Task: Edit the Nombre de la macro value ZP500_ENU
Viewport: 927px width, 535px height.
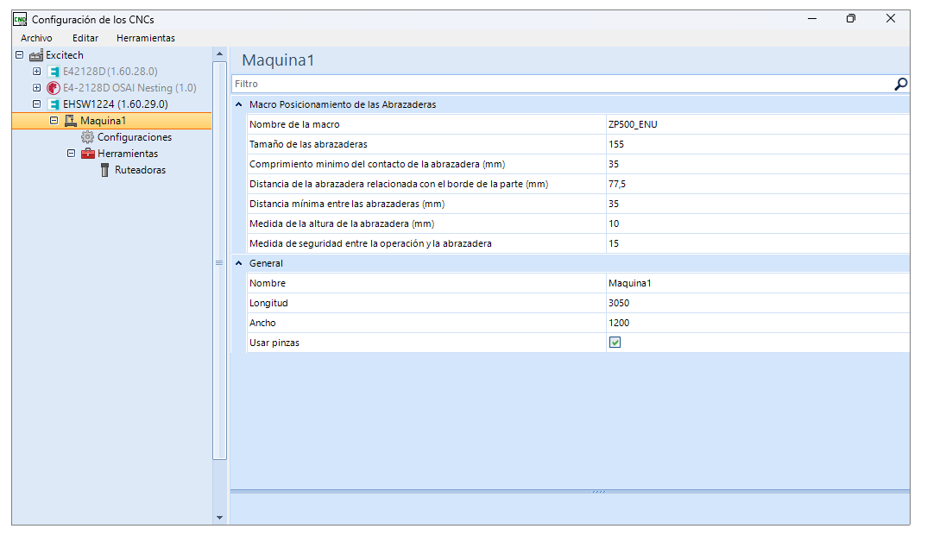Action: click(757, 125)
